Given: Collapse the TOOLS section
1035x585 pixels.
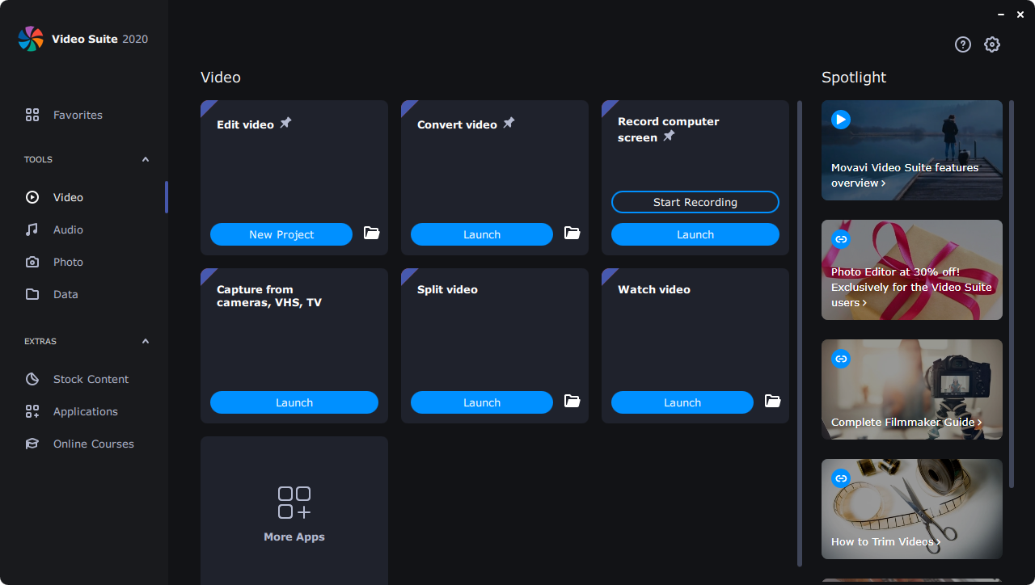Looking at the screenshot, I should [x=146, y=159].
